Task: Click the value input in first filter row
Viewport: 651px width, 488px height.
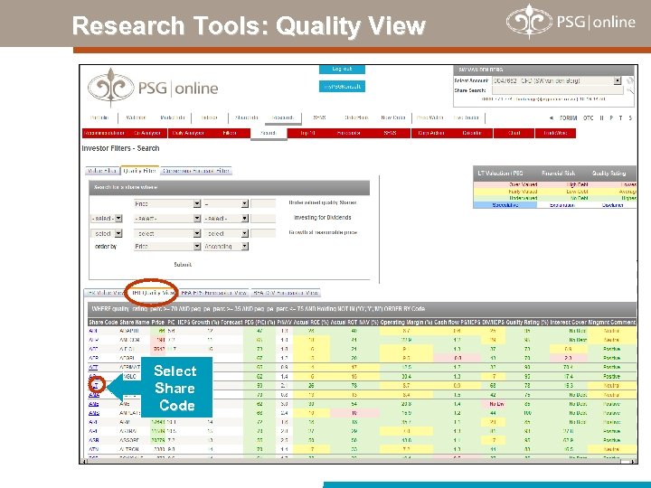Action: pos(263,203)
